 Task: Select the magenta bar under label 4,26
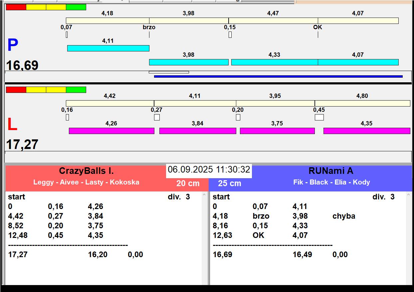coord(111,131)
